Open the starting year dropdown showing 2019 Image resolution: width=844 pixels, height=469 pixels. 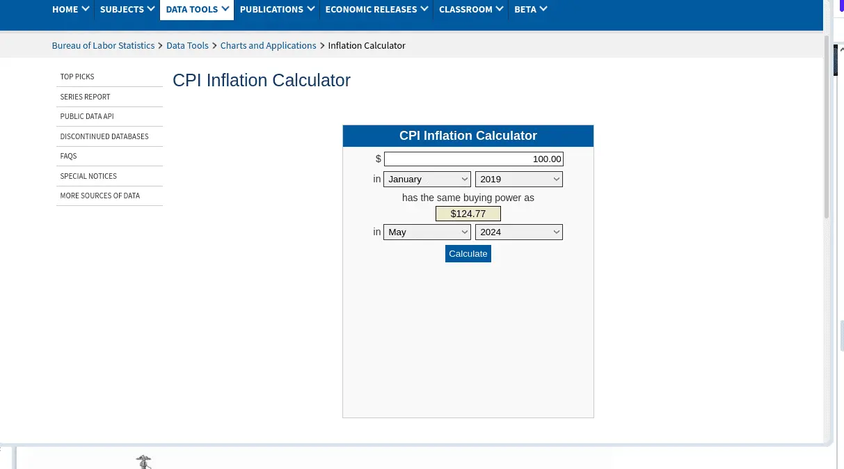518,179
